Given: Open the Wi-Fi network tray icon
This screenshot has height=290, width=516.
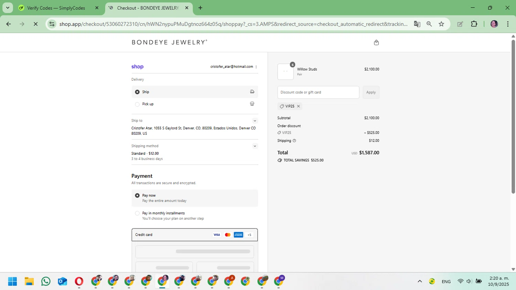Looking at the screenshot, I should click(460, 281).
